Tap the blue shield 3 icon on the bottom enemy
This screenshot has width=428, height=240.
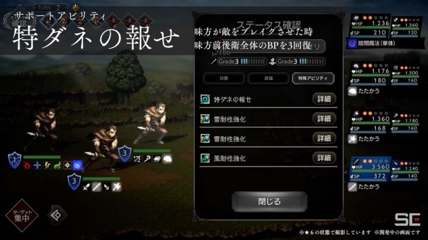[74, 181]
